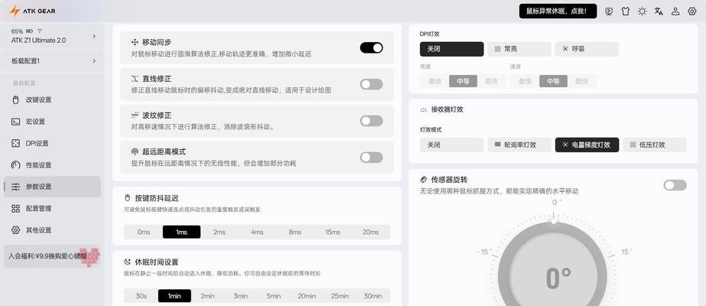
Task: Open 性能设置 menu item
Action: tap(52, 165)
